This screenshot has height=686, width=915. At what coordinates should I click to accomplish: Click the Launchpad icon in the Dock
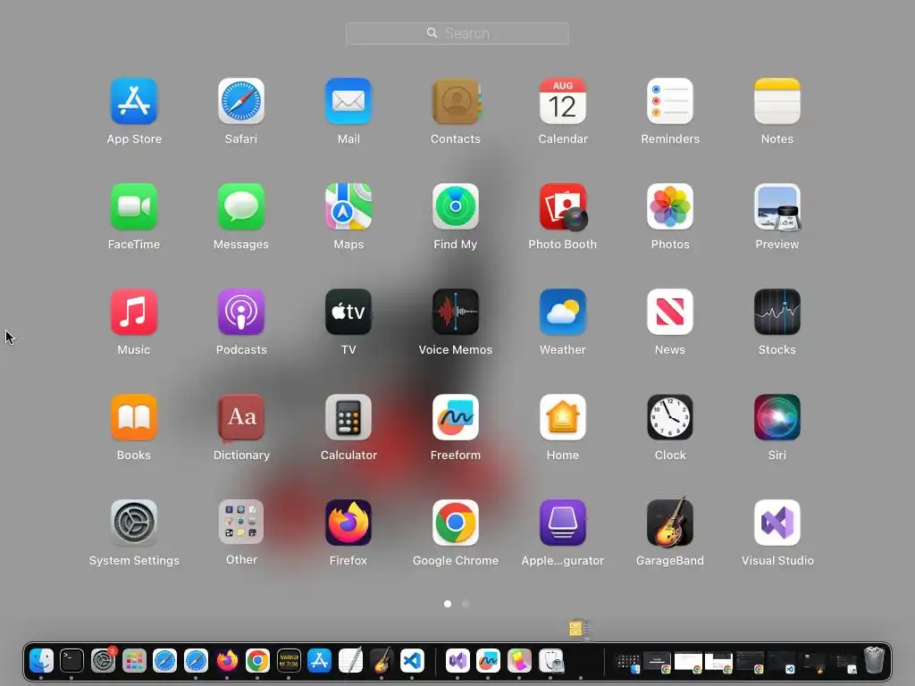tap(134, 661)
